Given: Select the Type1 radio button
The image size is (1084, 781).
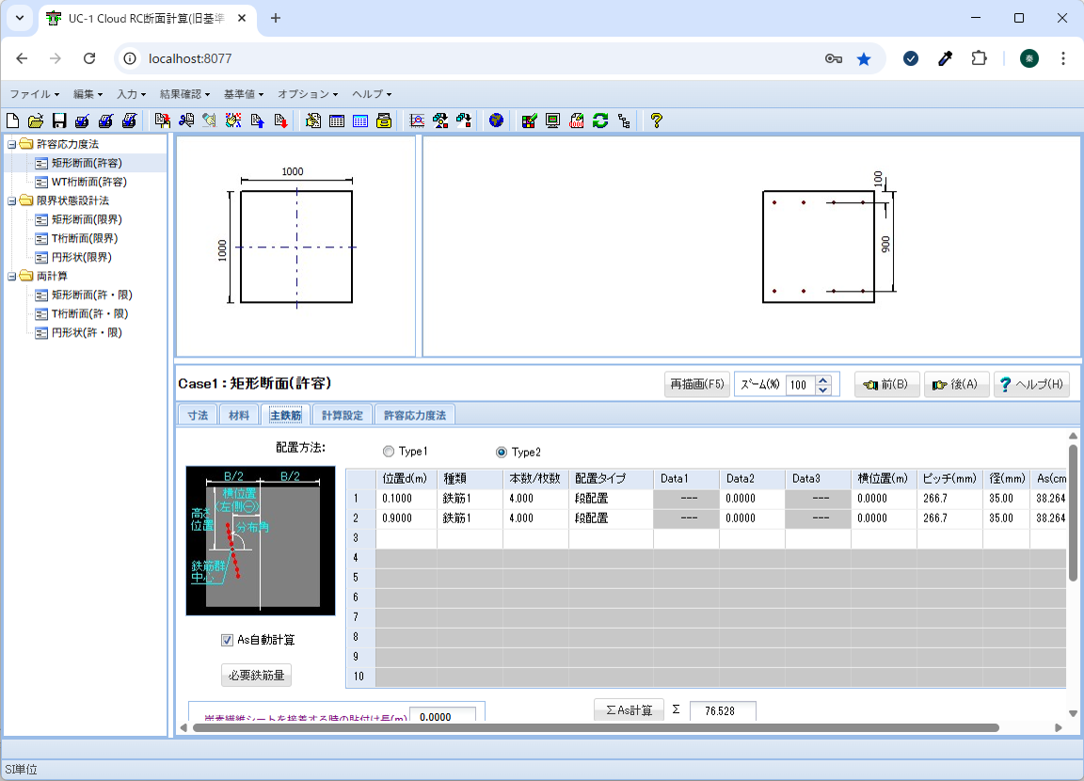Looking at the screenshot, I should 389,452.
